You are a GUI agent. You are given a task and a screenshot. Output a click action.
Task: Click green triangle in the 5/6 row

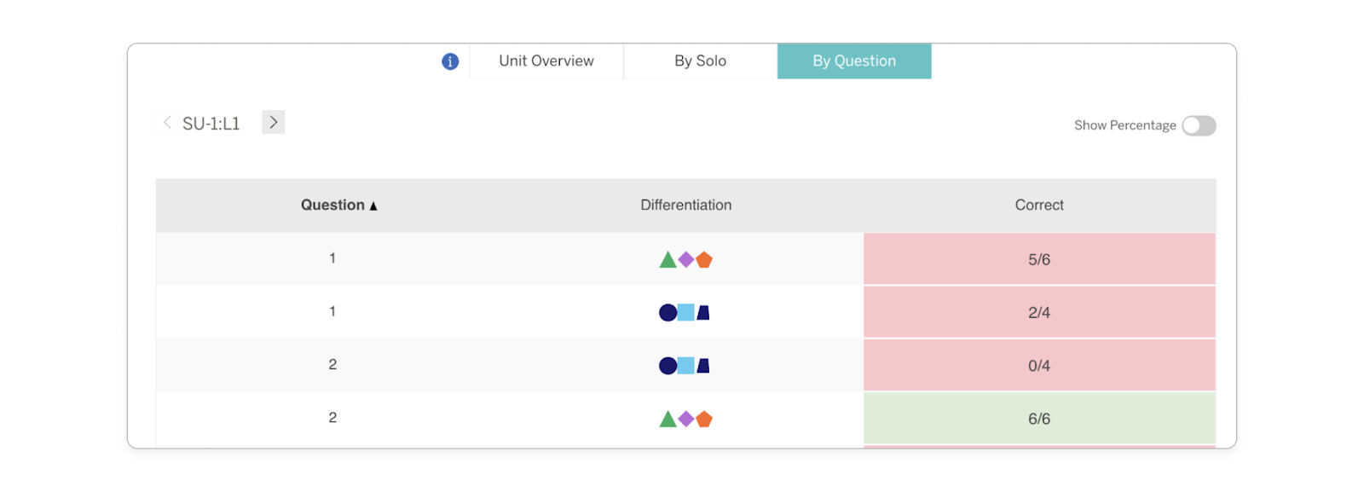click(x=668, y=260)
